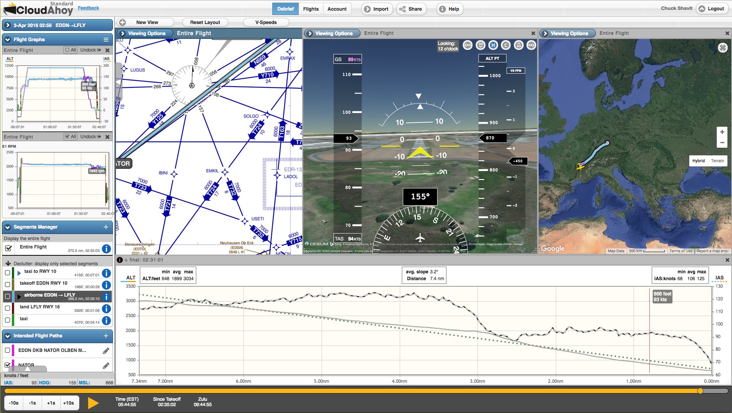Uncheck the NATOR flight path checkbox
732x413 pixels.
click(7, 365)
